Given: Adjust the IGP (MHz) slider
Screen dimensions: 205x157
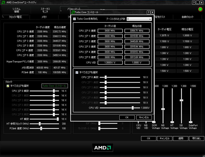Looking at the screenshot, I should pyautogui.click(x=99, y=123).
